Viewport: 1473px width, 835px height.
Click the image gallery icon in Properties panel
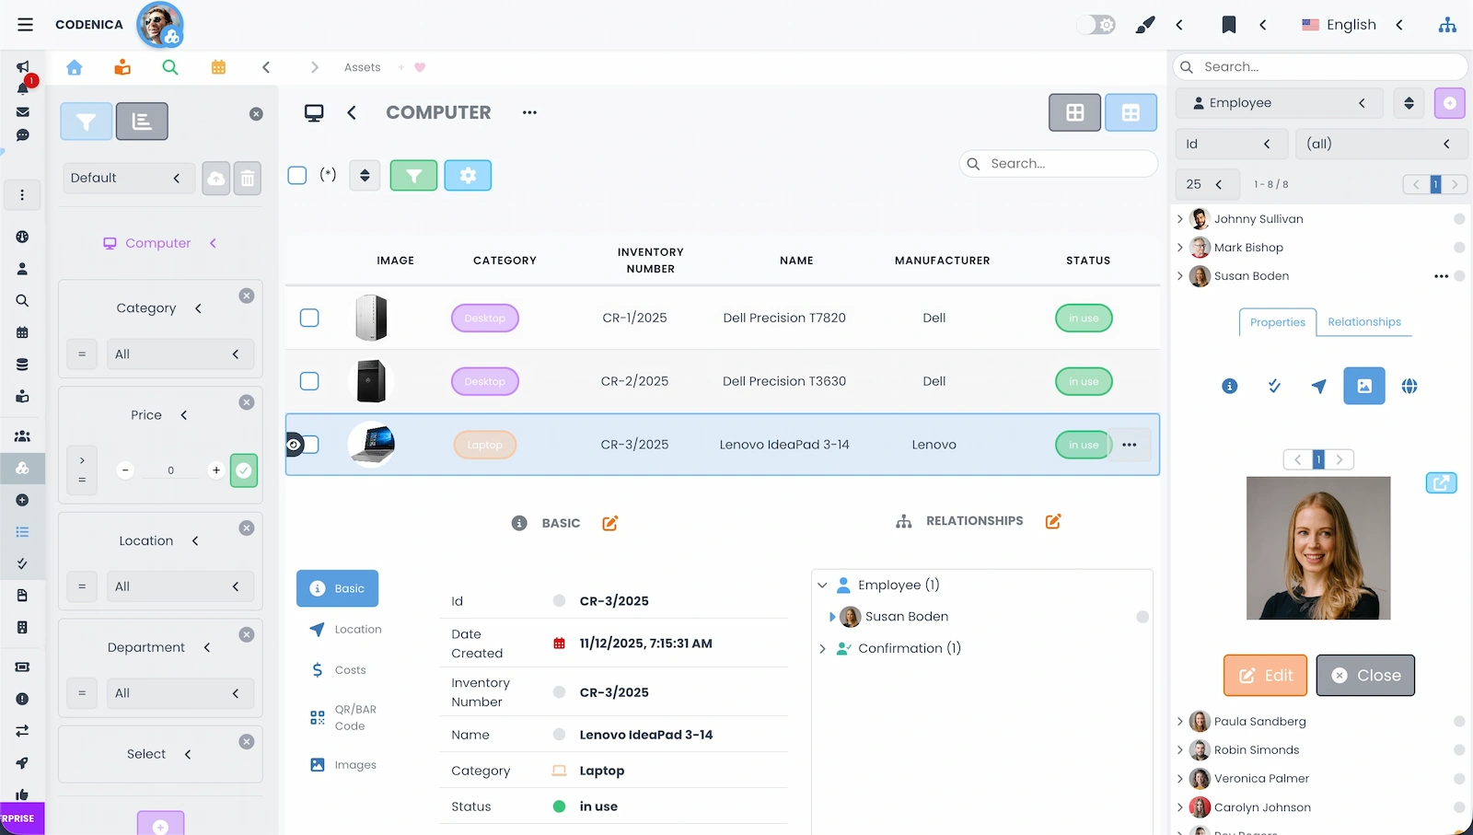[1363, 386]
